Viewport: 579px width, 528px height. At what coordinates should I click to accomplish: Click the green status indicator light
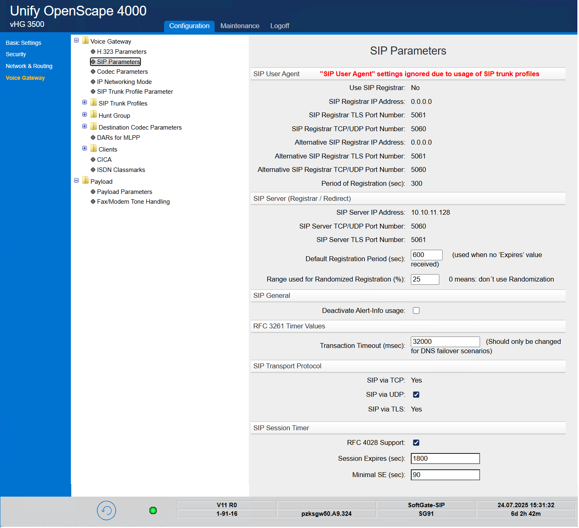pyautogui.click(x=153, y=510)
